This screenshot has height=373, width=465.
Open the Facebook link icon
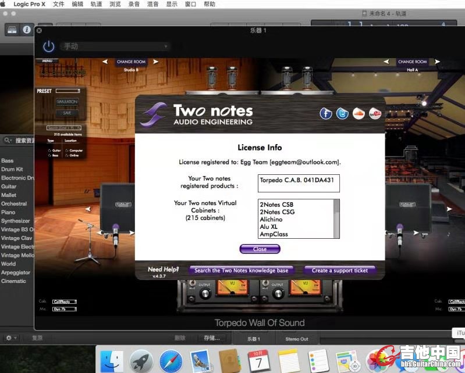coord(326,113)
